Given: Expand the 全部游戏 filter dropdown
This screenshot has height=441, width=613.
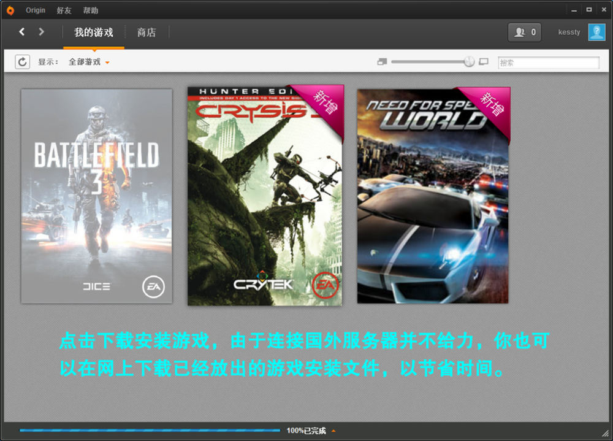Looking at the screenshot, I should (89, 62).
